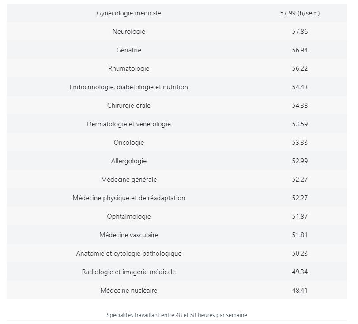Select the Neurologie specialty text

(x=129, y=32)
